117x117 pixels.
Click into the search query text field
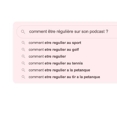click(x=67, y=32)
